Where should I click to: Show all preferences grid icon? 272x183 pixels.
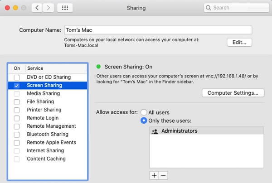coord(65,8)
